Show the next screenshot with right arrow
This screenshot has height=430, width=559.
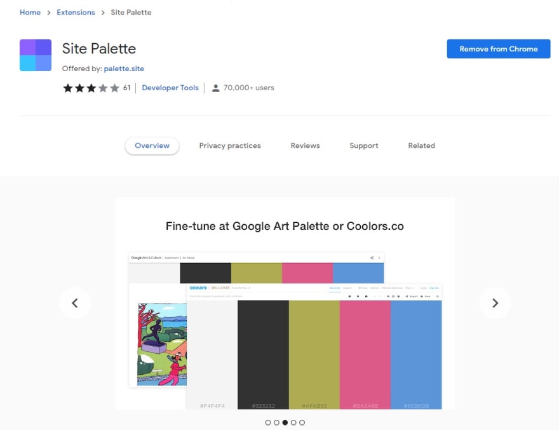495,303
